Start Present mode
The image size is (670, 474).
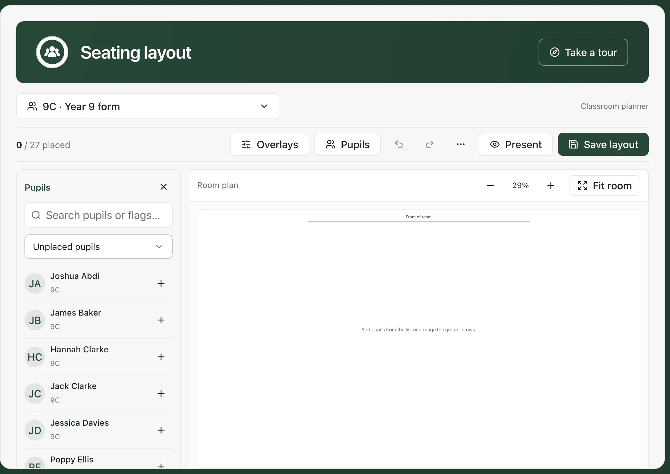[516, 144]
